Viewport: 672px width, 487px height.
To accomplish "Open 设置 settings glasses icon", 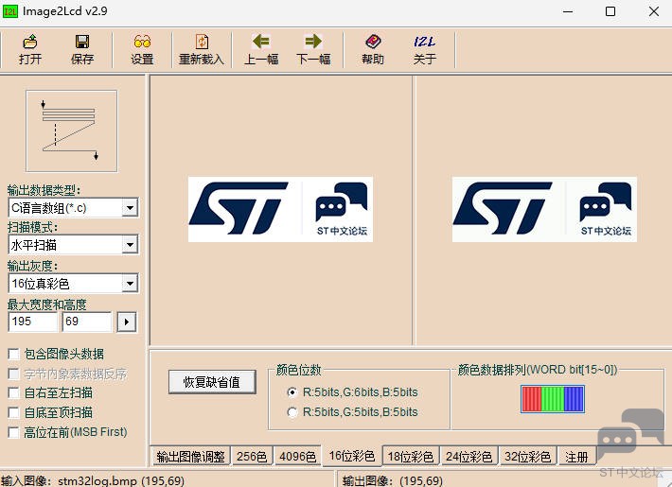I will pos(142,50).
